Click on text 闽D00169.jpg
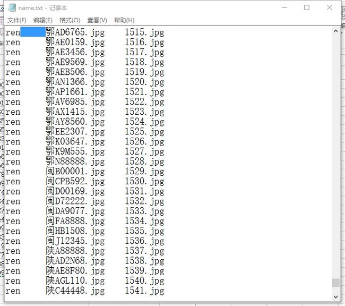 tap(75, 191)
